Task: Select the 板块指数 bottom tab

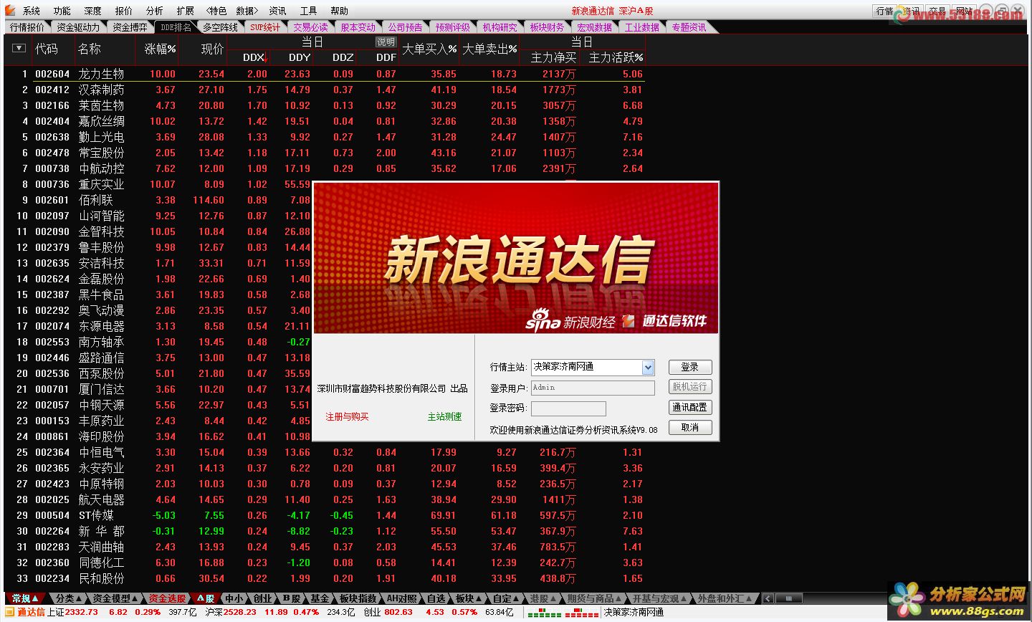Action: pos(358,598)
